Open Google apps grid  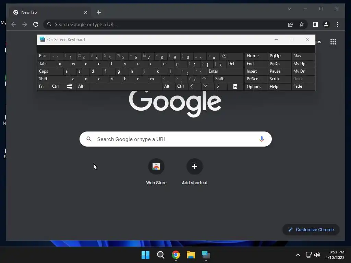pos(333,42)
